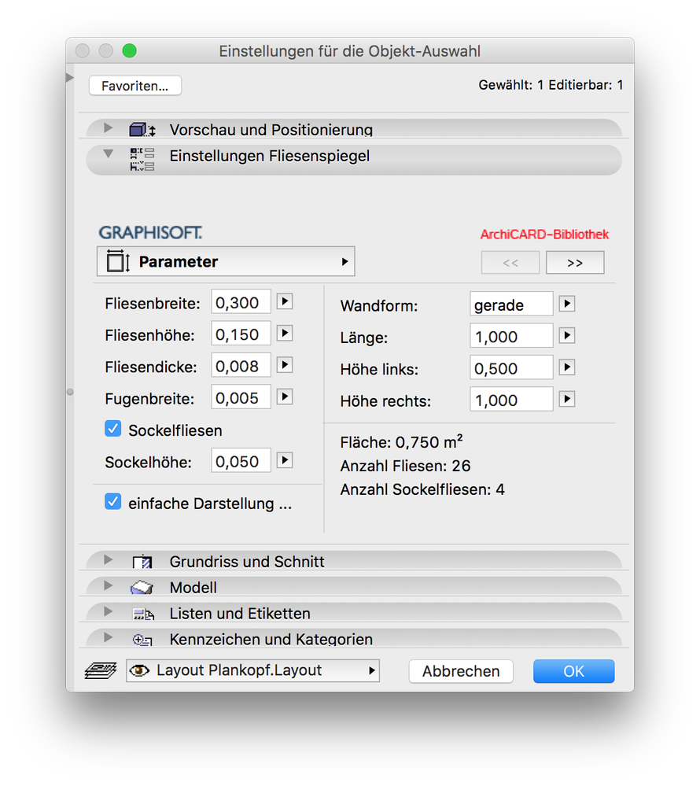
Task: Click the Sockelhöhe field 0,050
Action: point(241,461)
